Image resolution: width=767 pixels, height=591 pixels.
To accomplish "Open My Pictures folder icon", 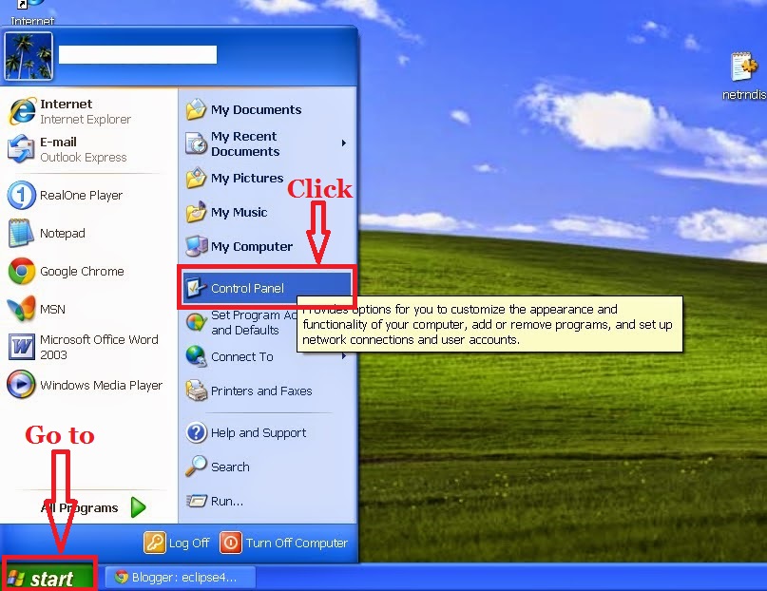I will (x=196, y=178).
